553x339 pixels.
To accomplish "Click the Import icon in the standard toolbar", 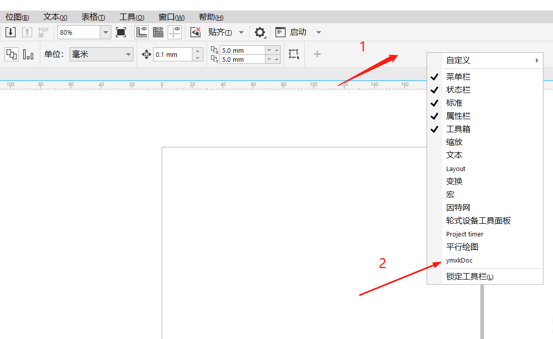I will click(x=11, y=32).
